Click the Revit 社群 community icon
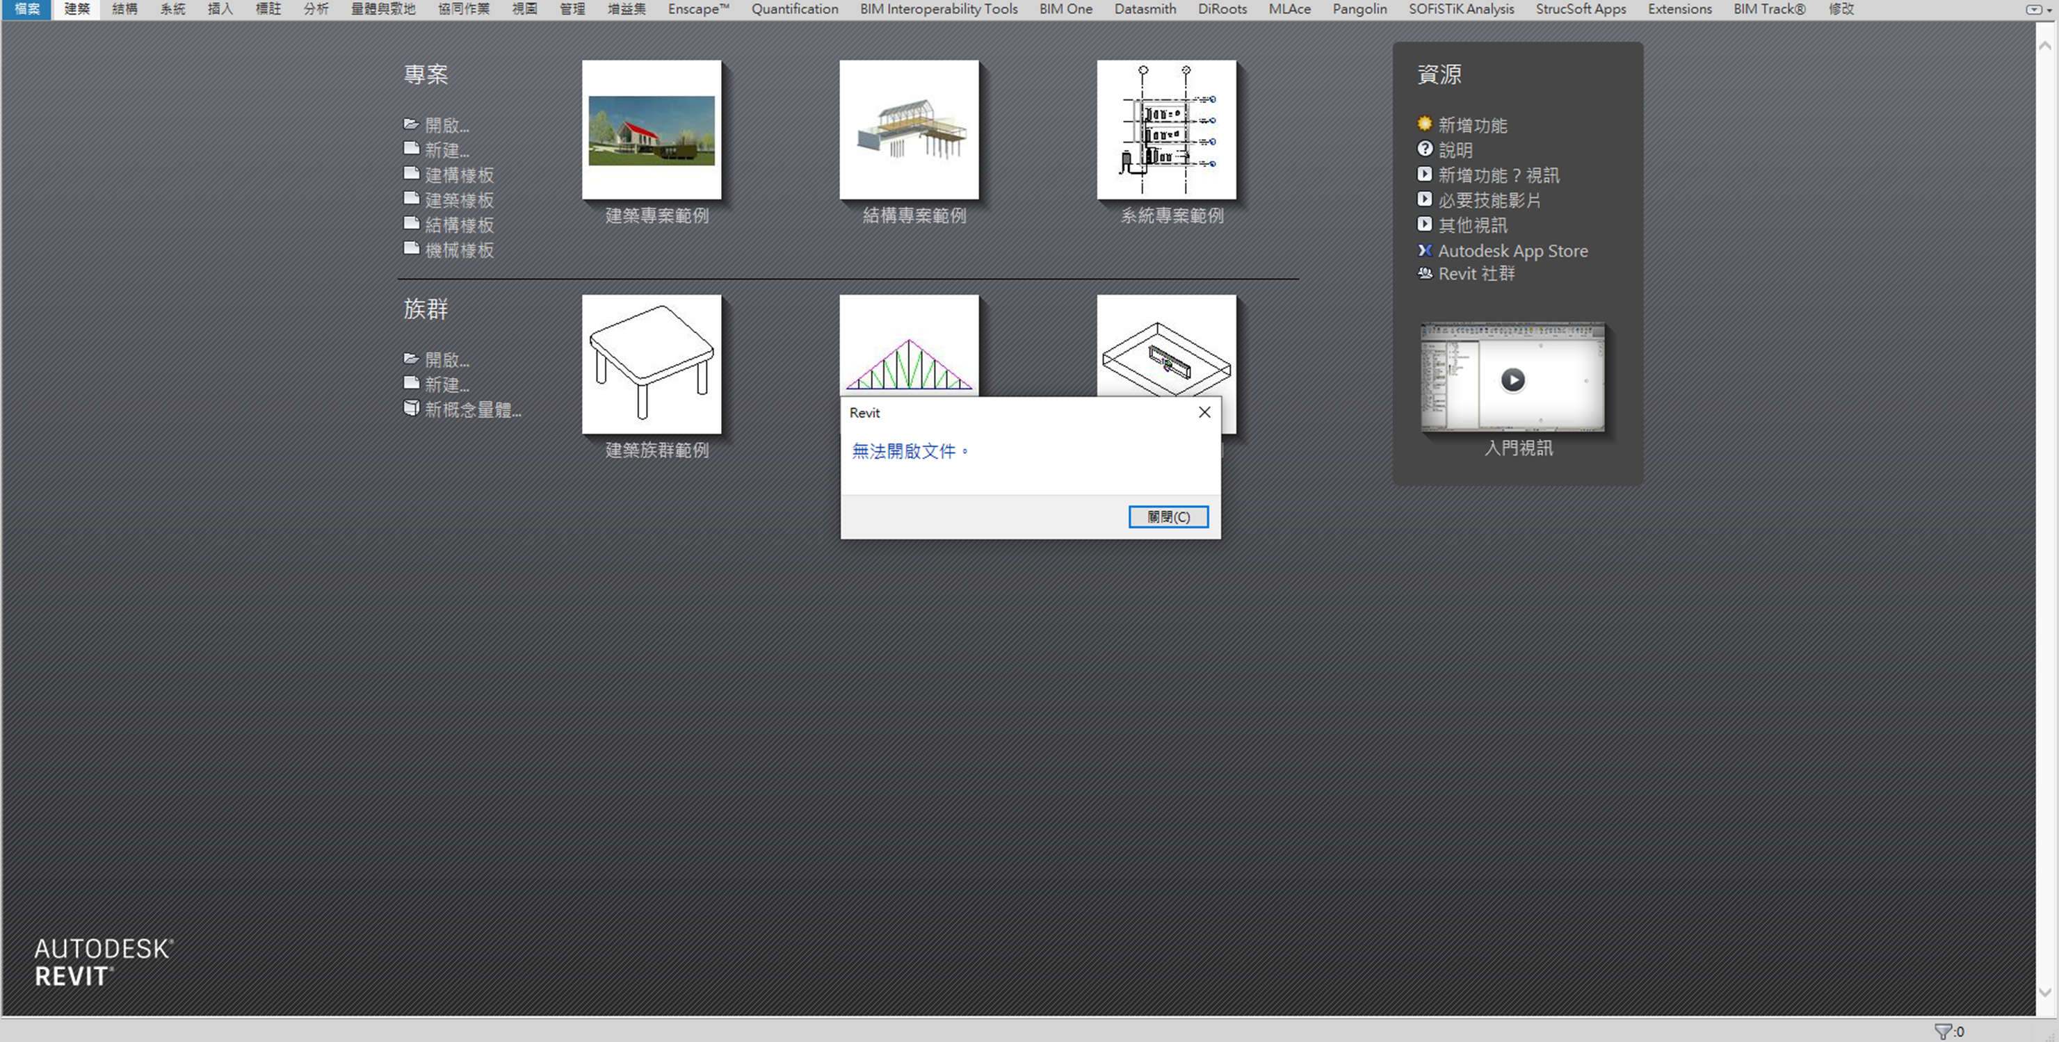Image resolution: width=2059 pixels, height=1042 pixels. pyautogui.click(x=1424, y=273)
